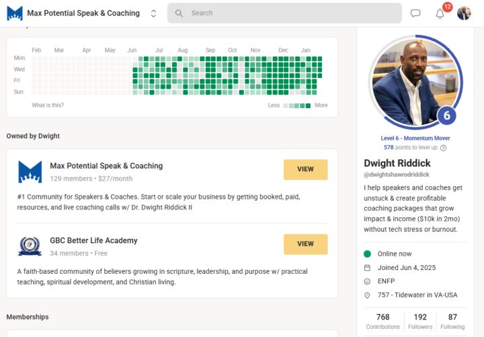
Task: Open the 87 Following list
Action: point(452,321)
